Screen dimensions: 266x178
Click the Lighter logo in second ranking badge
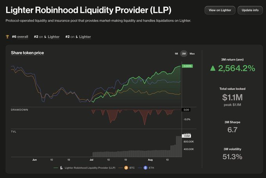point(77,37)
